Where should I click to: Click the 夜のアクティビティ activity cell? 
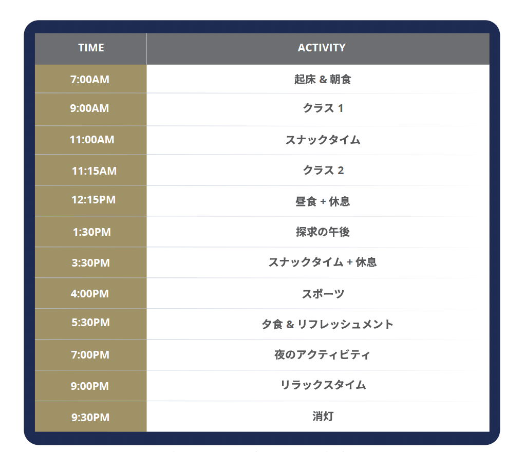click(322, 355)
